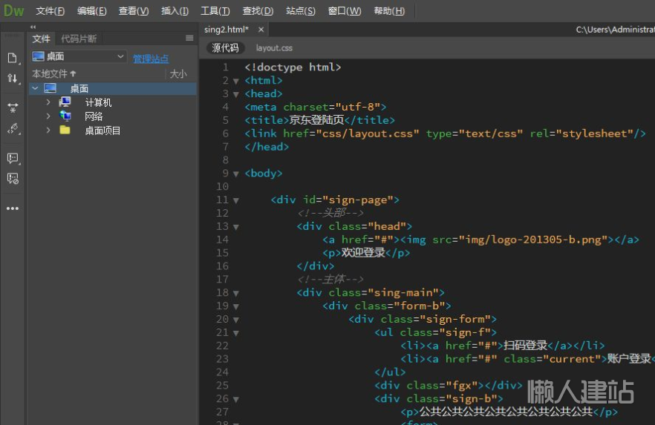The image size is (655, 425).
Task: Open documents icon in left toolbar
Action: (12, 58)
